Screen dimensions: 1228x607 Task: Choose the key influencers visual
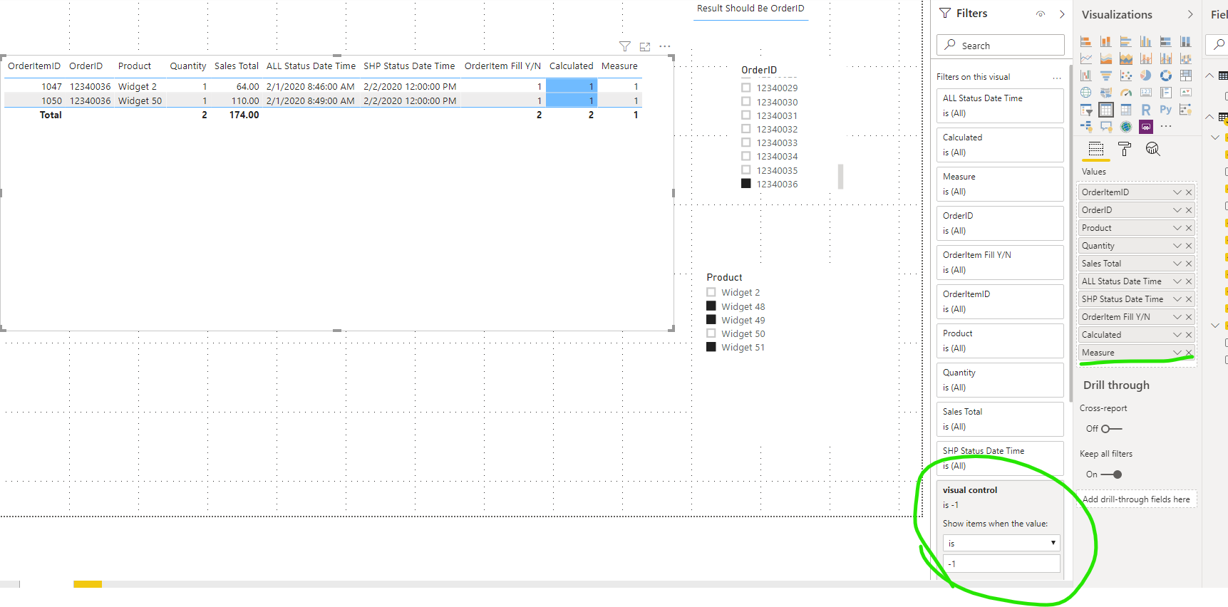(1186, 110)
